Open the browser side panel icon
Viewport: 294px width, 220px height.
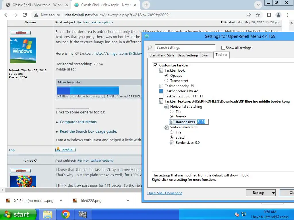[x=269, y=15]
